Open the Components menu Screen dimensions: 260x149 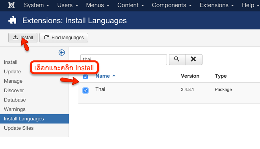(172, 5)
